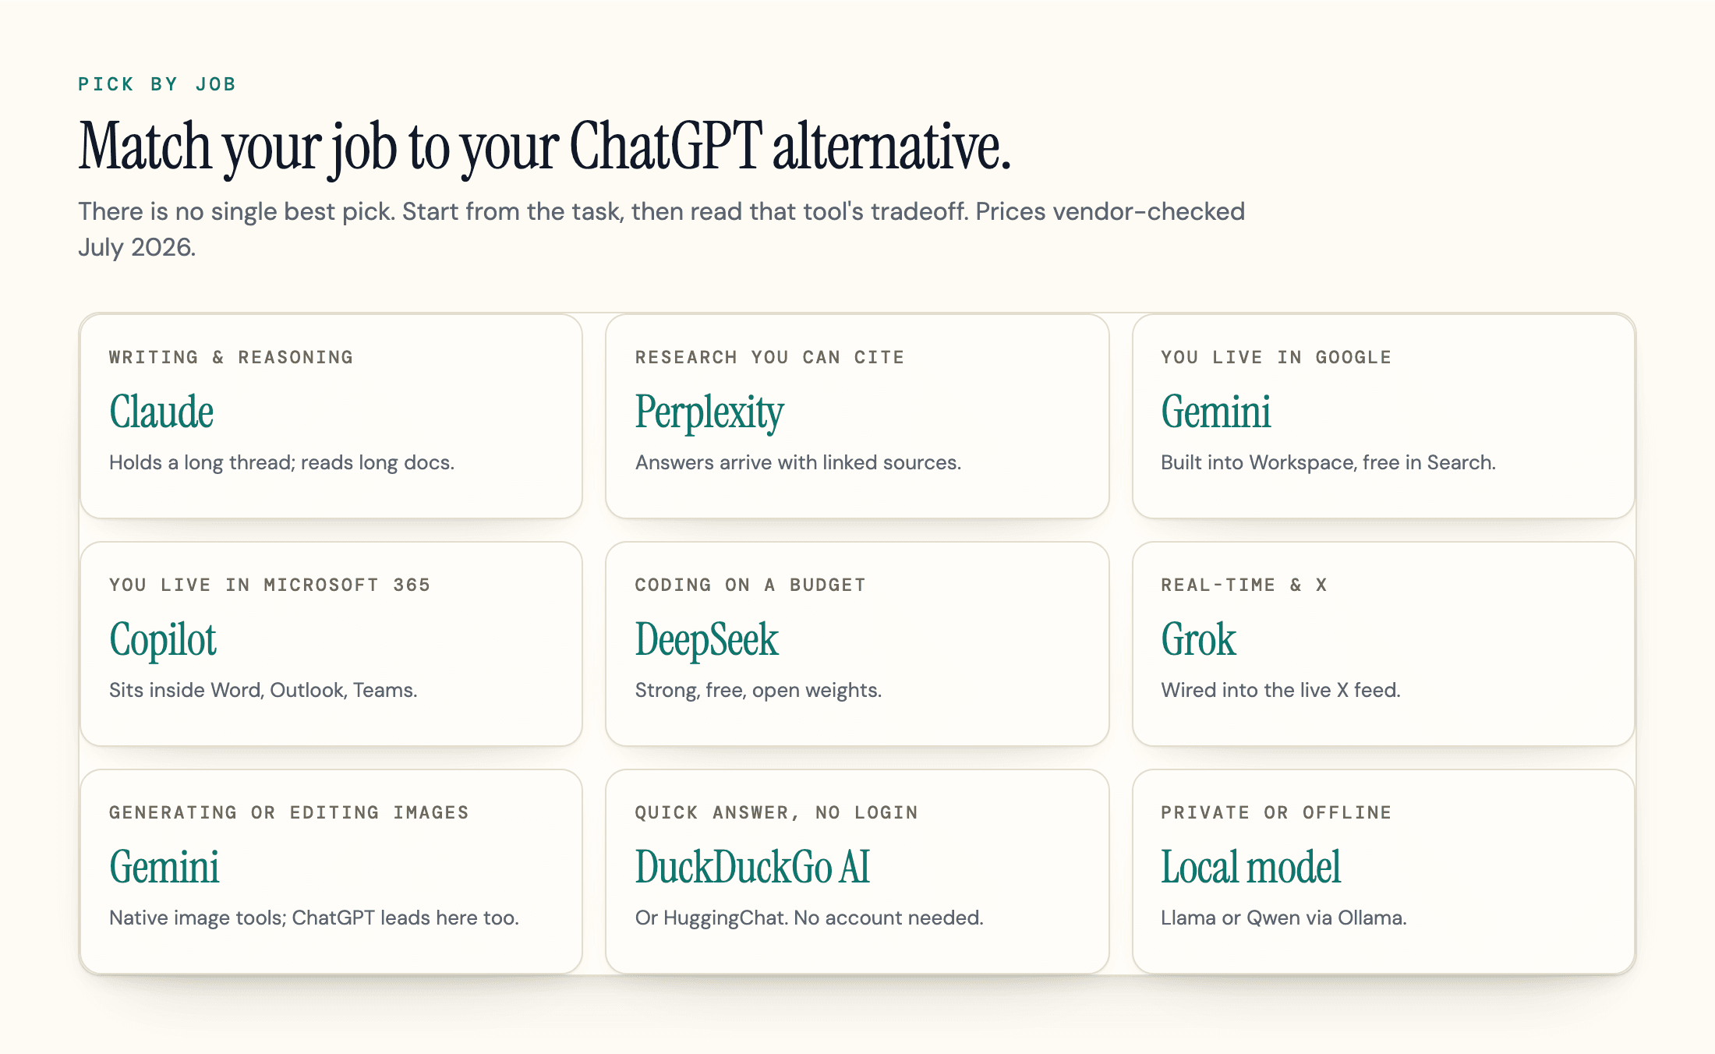Screen dimensions: 1715x1054
Task: Open the Perplexity card heading
Action: click(709, 413)
